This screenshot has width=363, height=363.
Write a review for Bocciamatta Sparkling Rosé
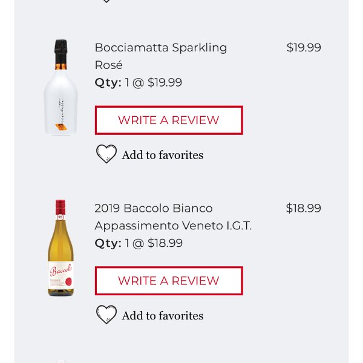(x=169, y=120)
